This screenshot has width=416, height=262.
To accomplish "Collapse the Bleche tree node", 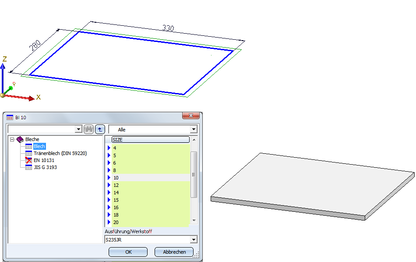I will coord(12,139).
